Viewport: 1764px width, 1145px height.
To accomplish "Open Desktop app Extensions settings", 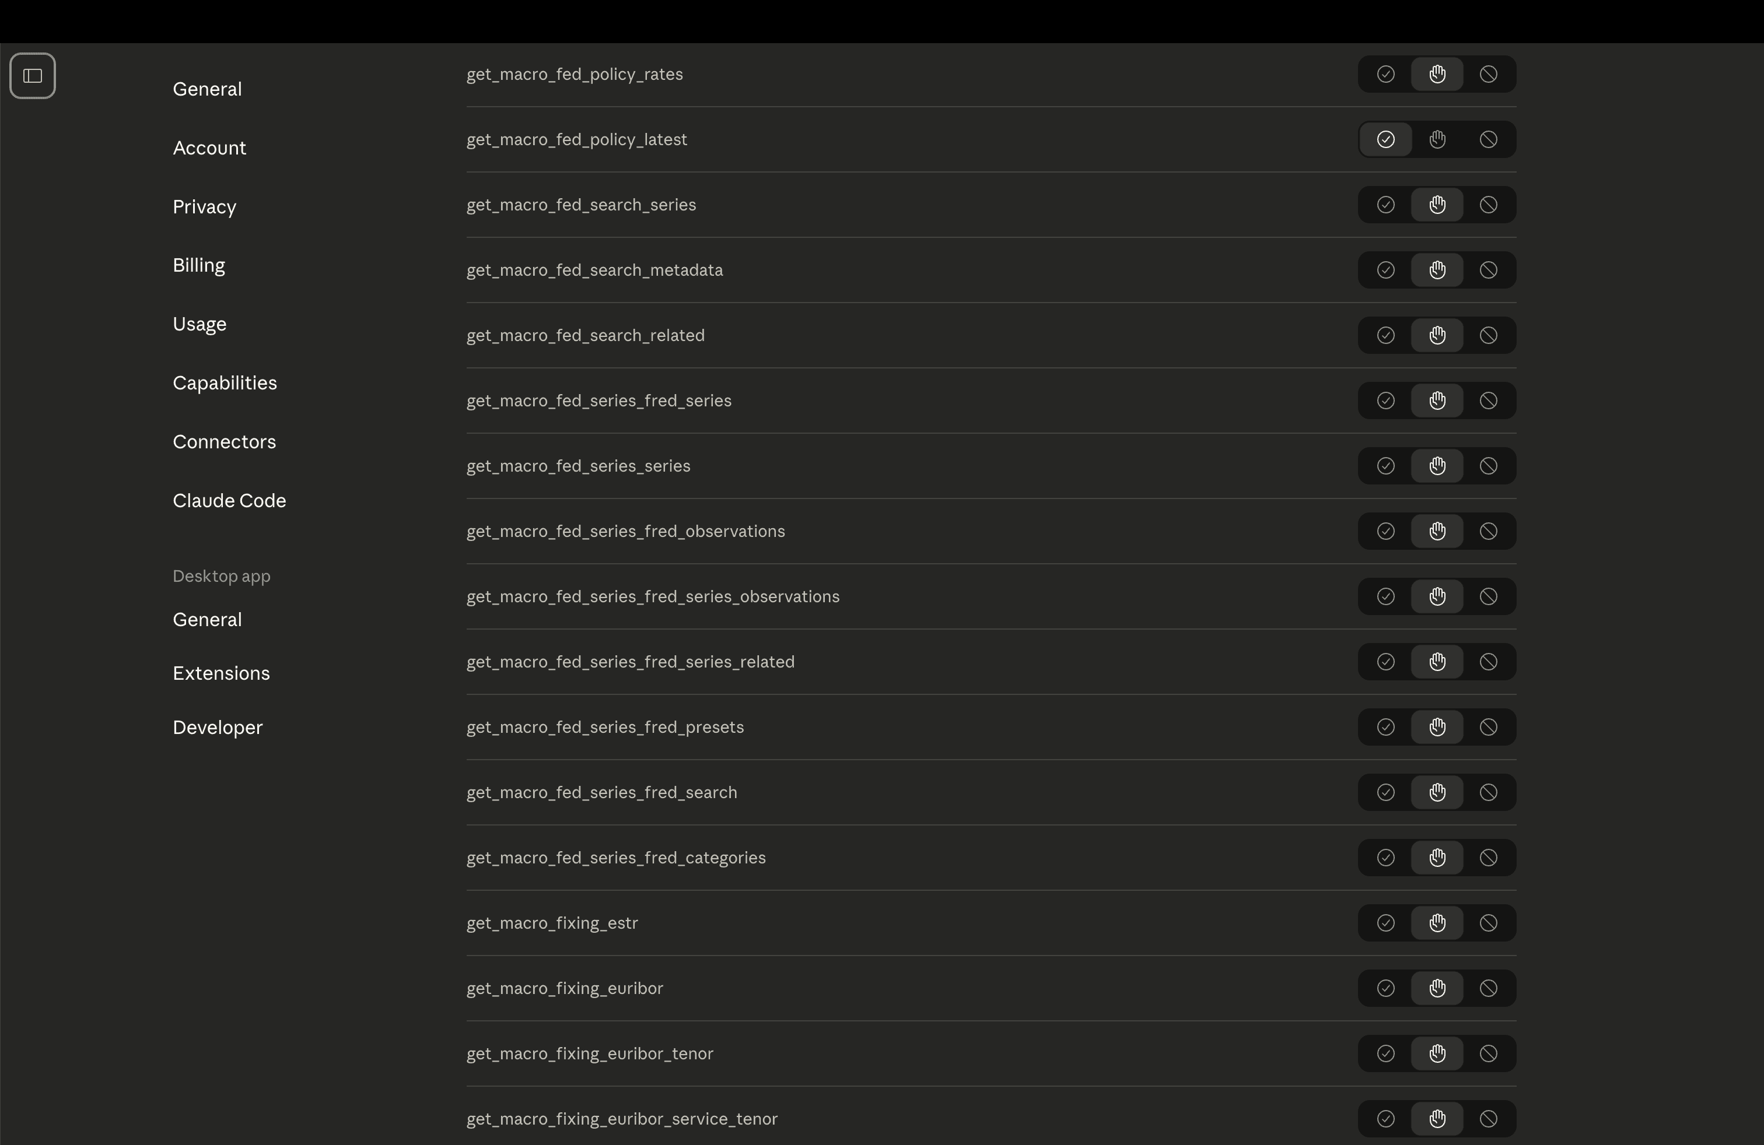I will 221,673.
